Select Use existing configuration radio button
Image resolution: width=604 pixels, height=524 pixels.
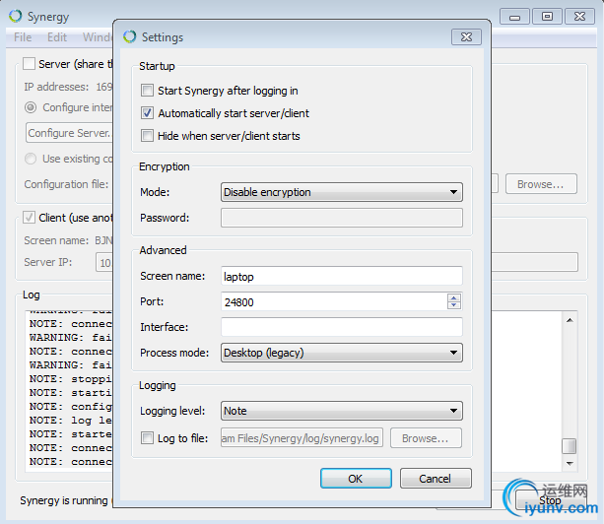pos(31,159)
